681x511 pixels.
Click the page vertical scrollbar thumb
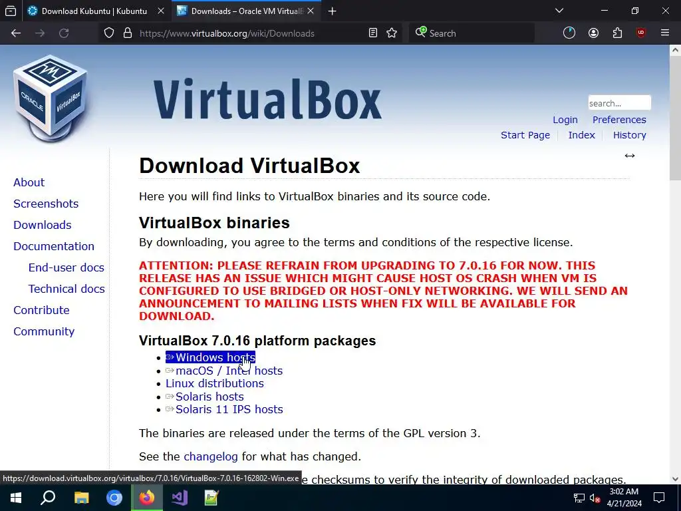coord(675,118)
